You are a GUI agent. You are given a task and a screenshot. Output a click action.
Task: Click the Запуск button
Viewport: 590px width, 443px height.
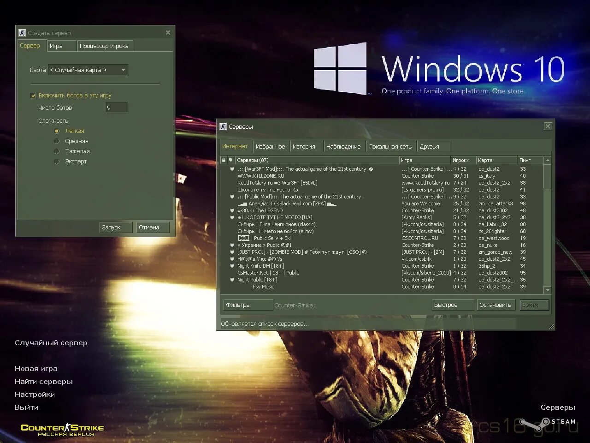pyautogui.click(x=116, y=227)
